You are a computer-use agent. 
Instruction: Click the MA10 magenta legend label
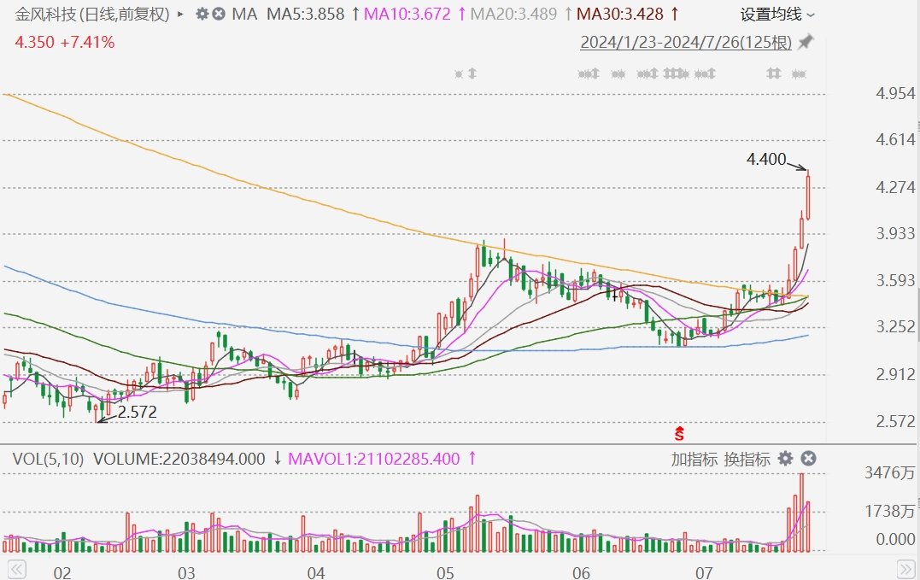(409, 15)
